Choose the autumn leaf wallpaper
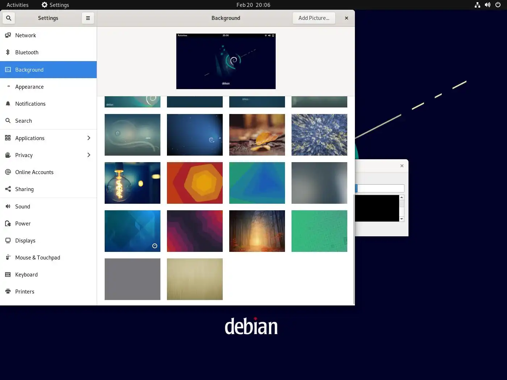 tap(257, 135)
